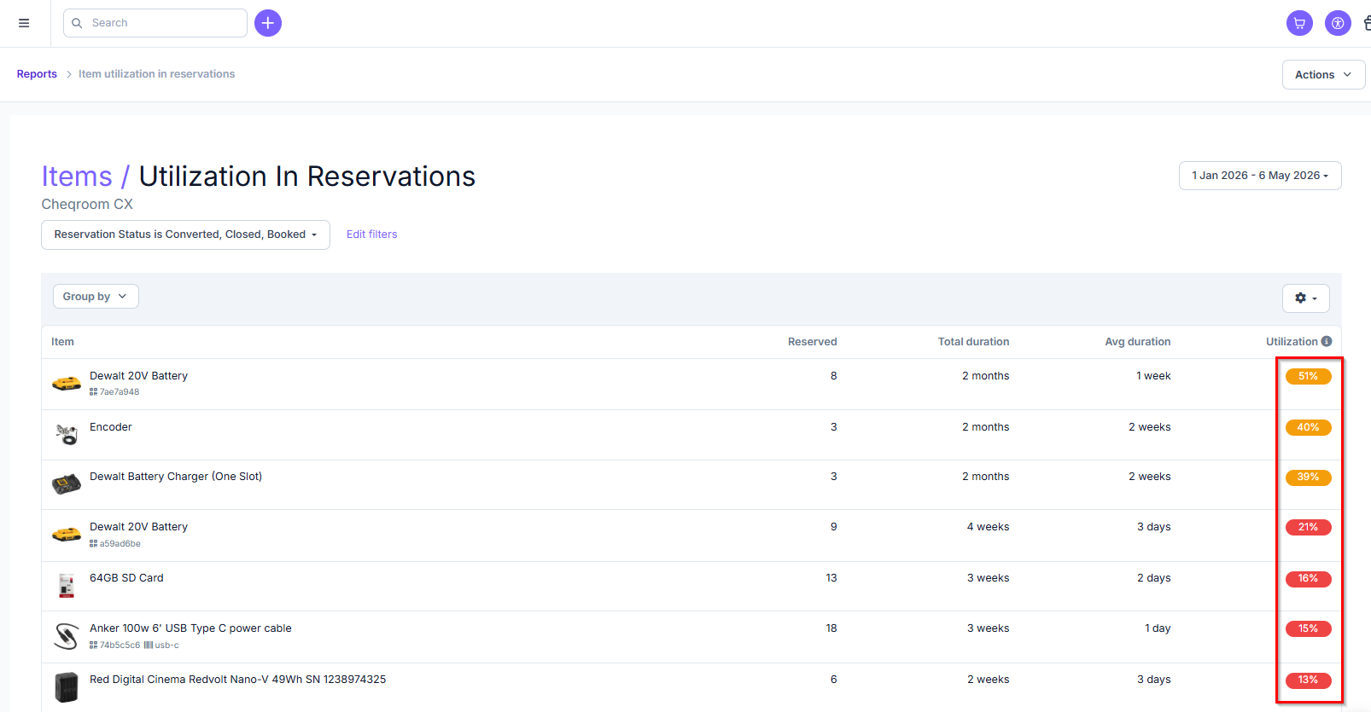Click the purple plus add button
1371x712 pixels.
pyautogui.click(x=268, y=23)
